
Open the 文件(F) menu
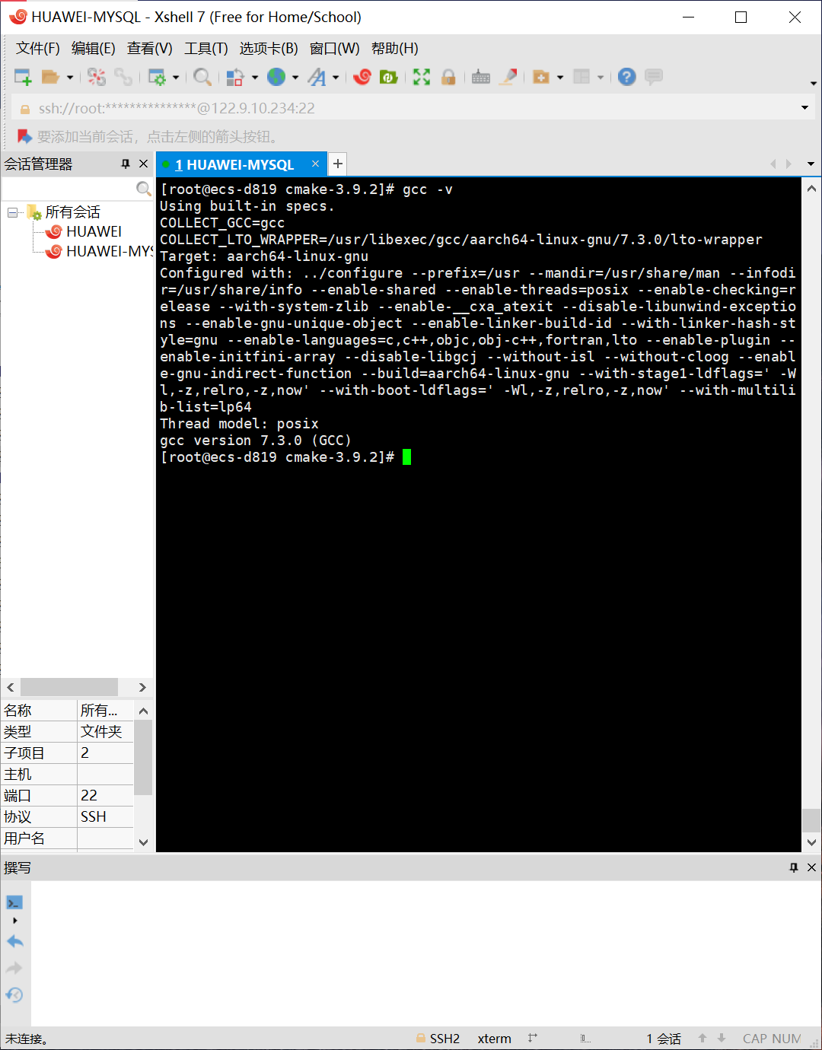tap(38, 49)
